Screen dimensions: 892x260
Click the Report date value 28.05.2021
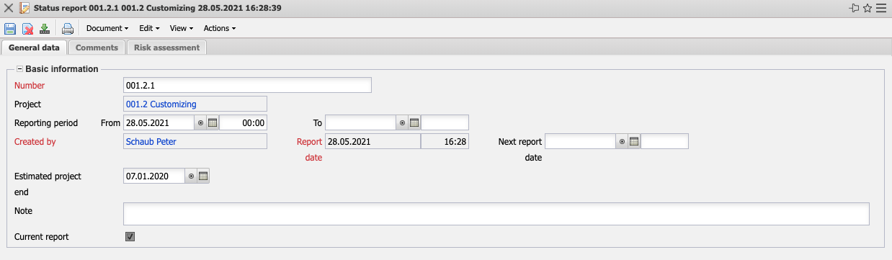coord(373,142)
